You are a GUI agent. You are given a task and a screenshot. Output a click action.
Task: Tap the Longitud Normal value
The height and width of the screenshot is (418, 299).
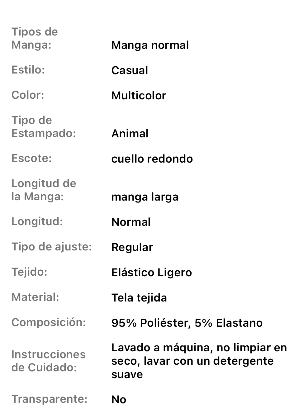[x=131, y=222]
